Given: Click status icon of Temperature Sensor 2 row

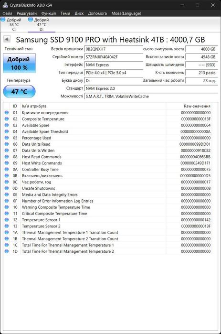Looking at the screenshot, I should (x=7, y=226).
